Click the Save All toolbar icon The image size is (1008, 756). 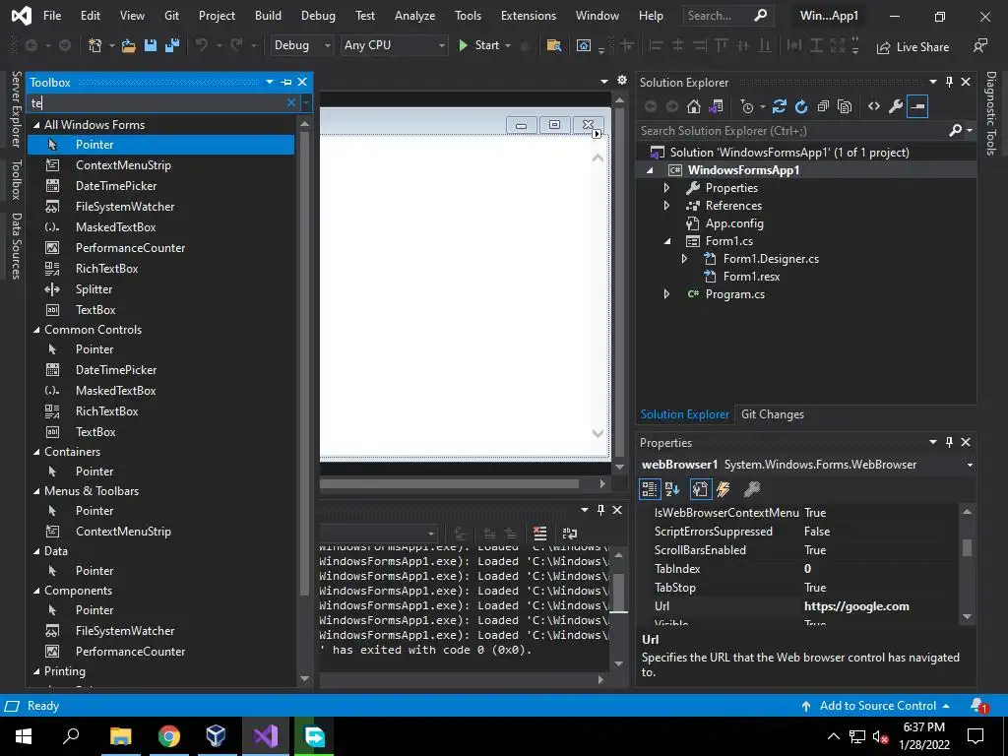click(171, 45)
